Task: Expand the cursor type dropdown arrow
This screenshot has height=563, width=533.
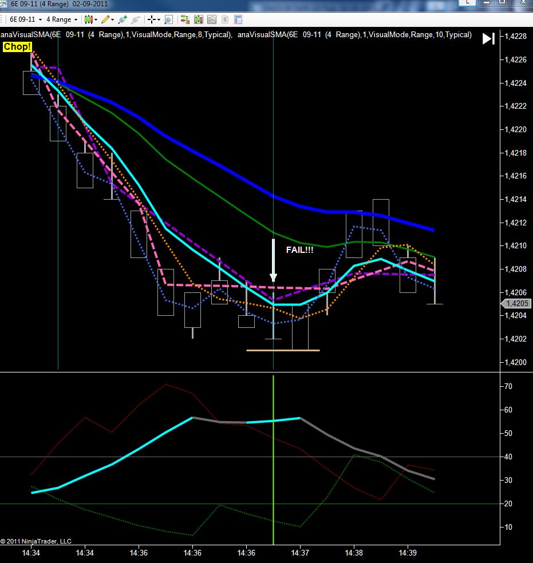Action: coord(159,20)
